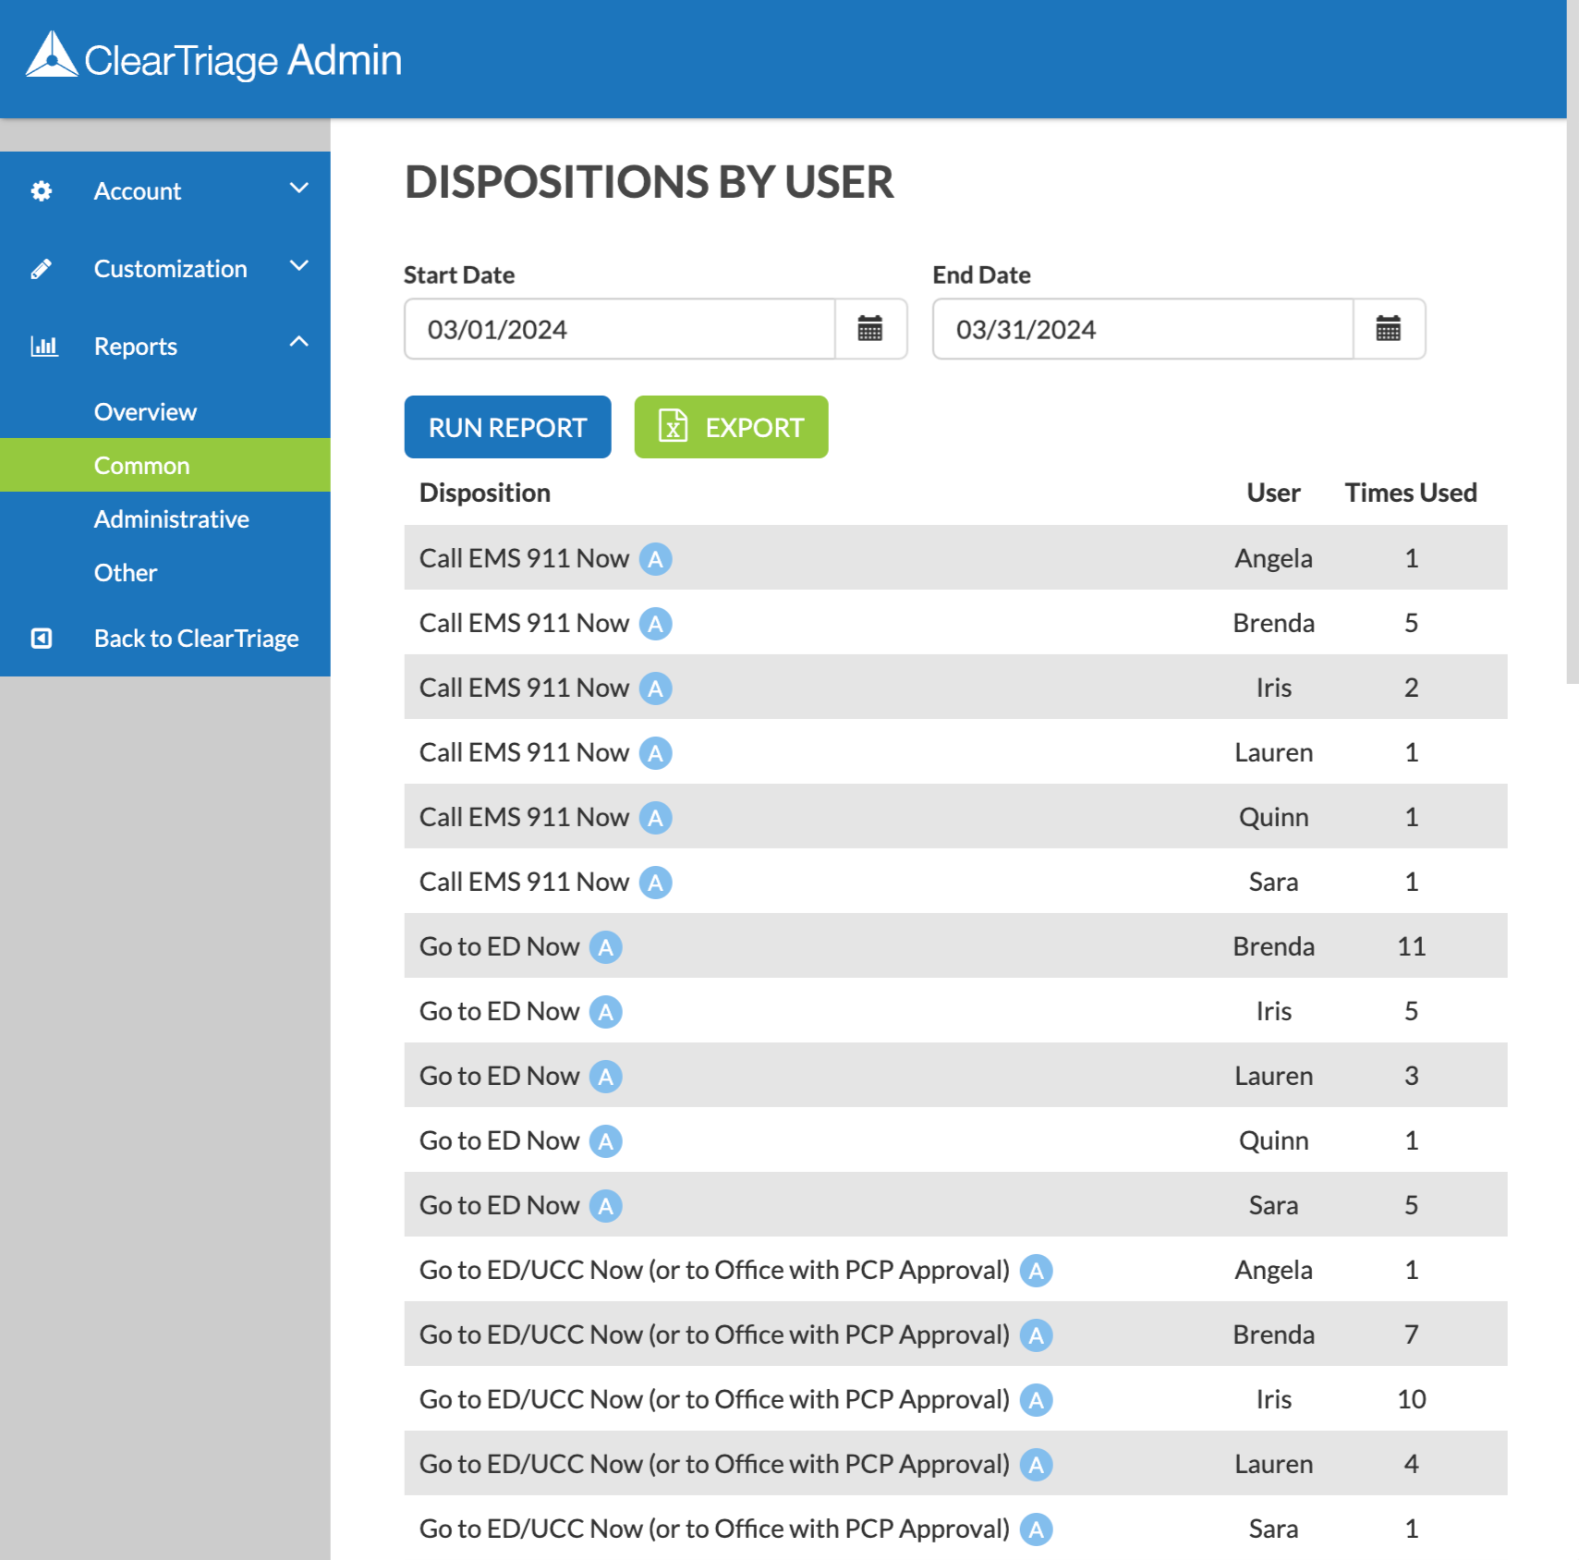Click the page vertical scrollbar

(x=1573, y=342)
